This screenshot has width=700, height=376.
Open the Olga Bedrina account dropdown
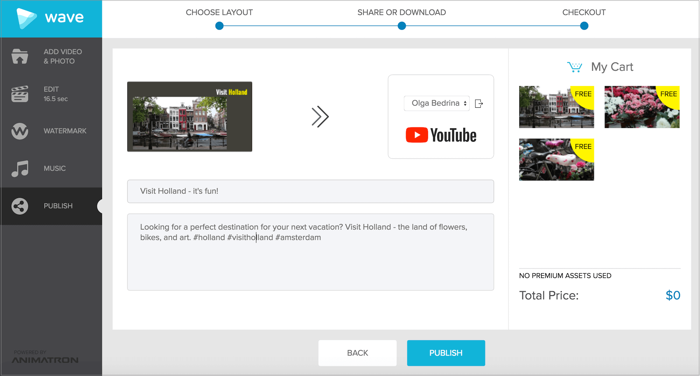click(436, 103)
